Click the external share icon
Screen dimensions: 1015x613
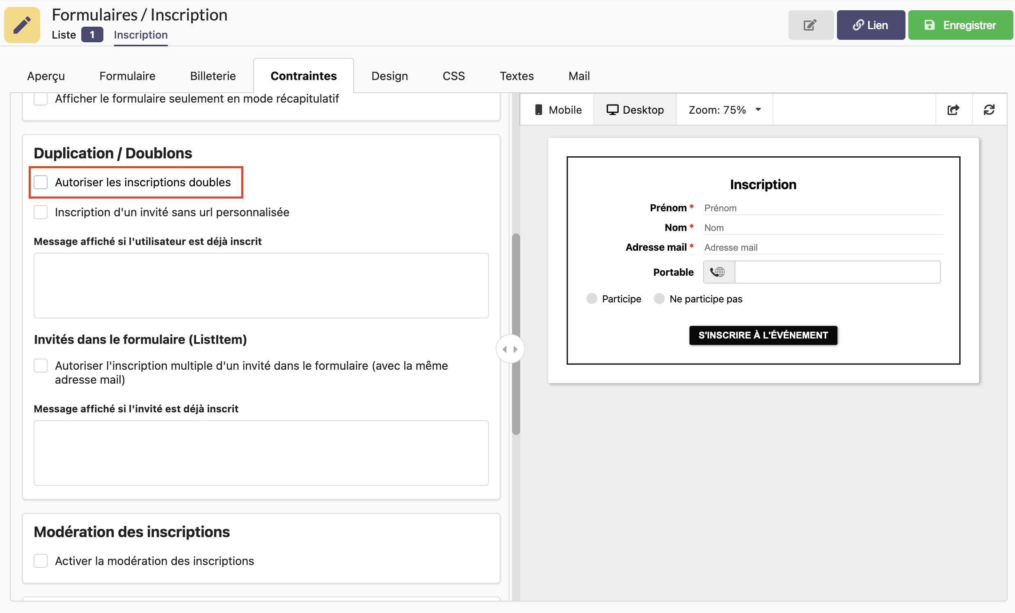point(953,110)
